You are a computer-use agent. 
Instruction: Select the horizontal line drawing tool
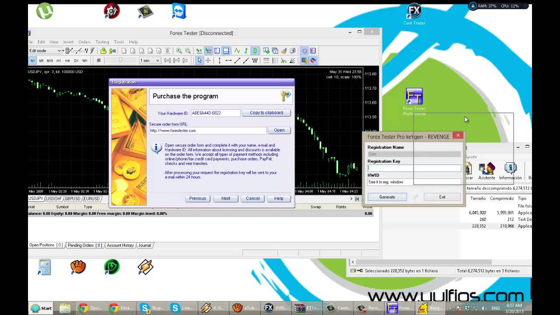pyautogui.click(x=228, y=60)
